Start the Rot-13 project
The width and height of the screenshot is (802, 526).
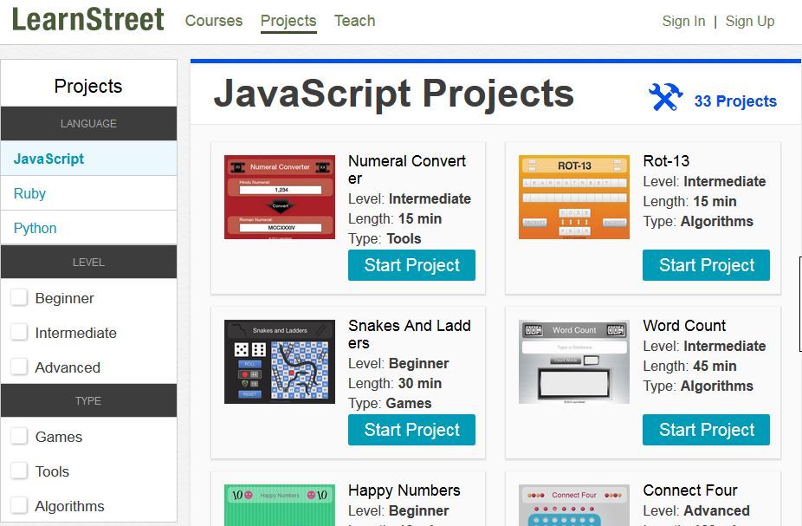click(x=706, y=265)
